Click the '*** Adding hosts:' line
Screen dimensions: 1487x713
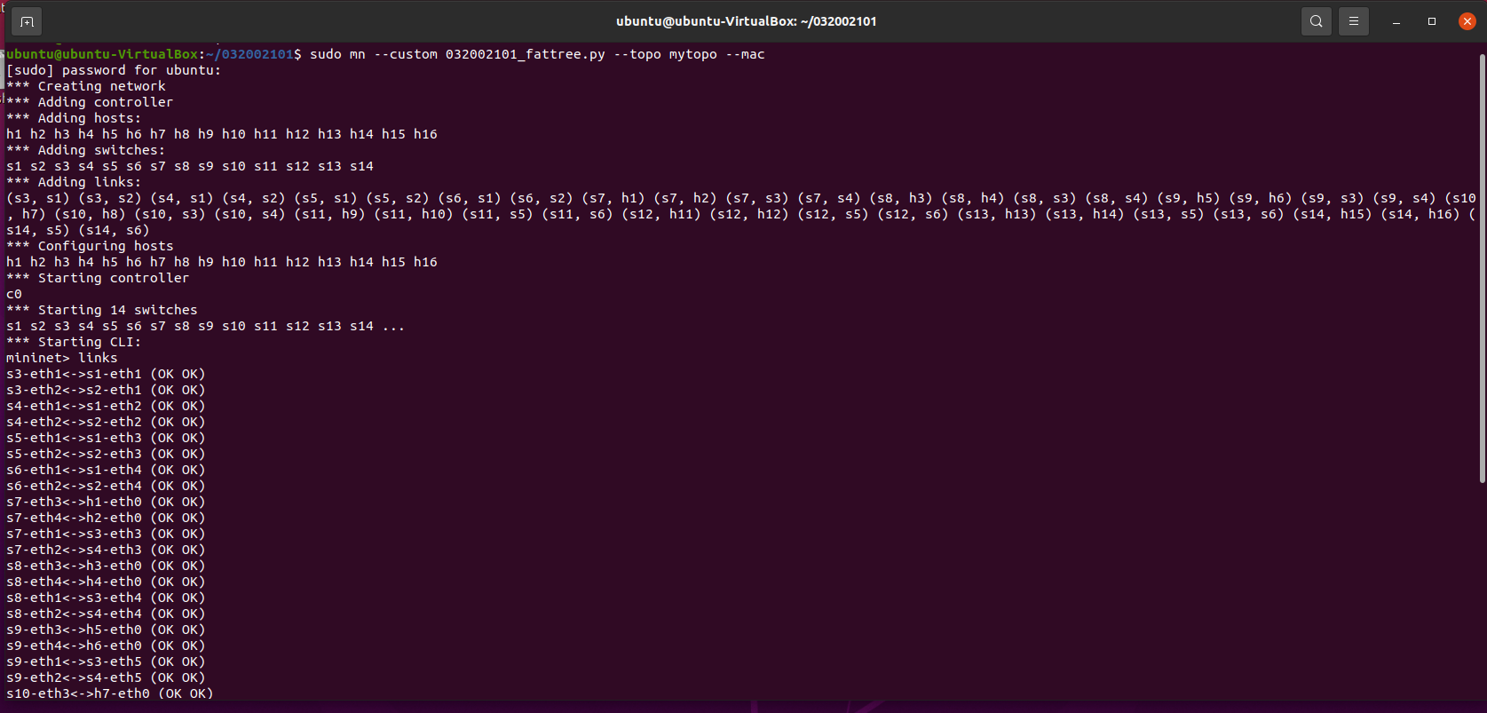point(74,118)
